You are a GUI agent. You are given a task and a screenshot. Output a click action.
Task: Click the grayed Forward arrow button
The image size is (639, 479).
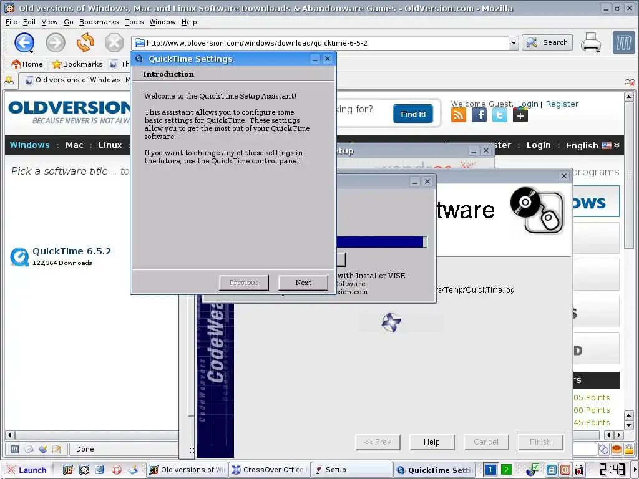[55, 42]
